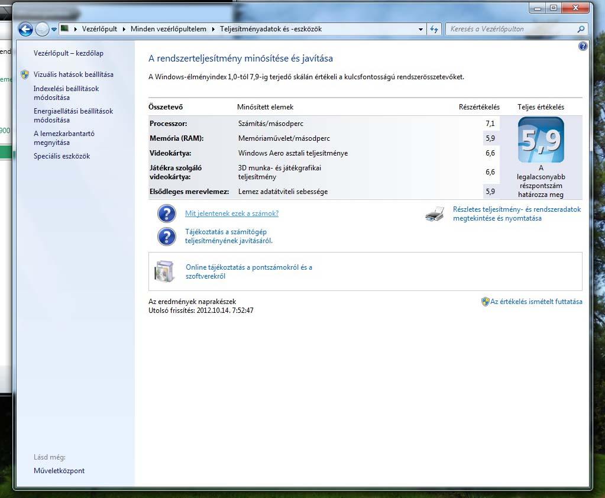Click Utolsó frissítés 2012.10.14. timestamp
Screen dimensions: 605x498
201,311
